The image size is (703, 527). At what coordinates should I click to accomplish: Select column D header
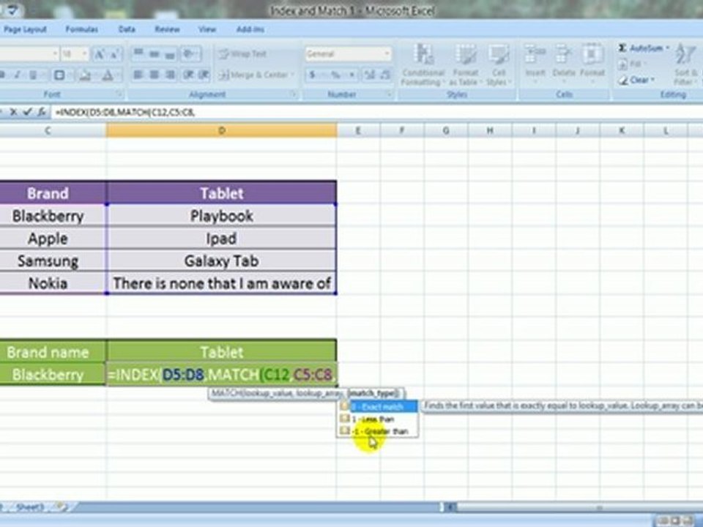pos(221,130)
